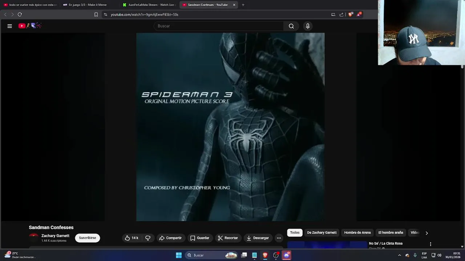
Task: Click the 1.44 K suscriptores text
Action: pos(54,241)
